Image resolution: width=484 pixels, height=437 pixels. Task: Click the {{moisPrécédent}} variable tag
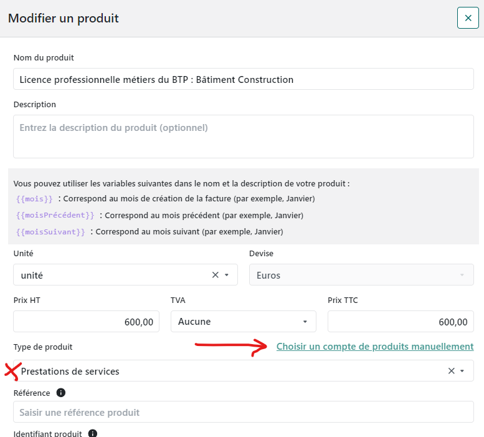(x=55, y=215)
